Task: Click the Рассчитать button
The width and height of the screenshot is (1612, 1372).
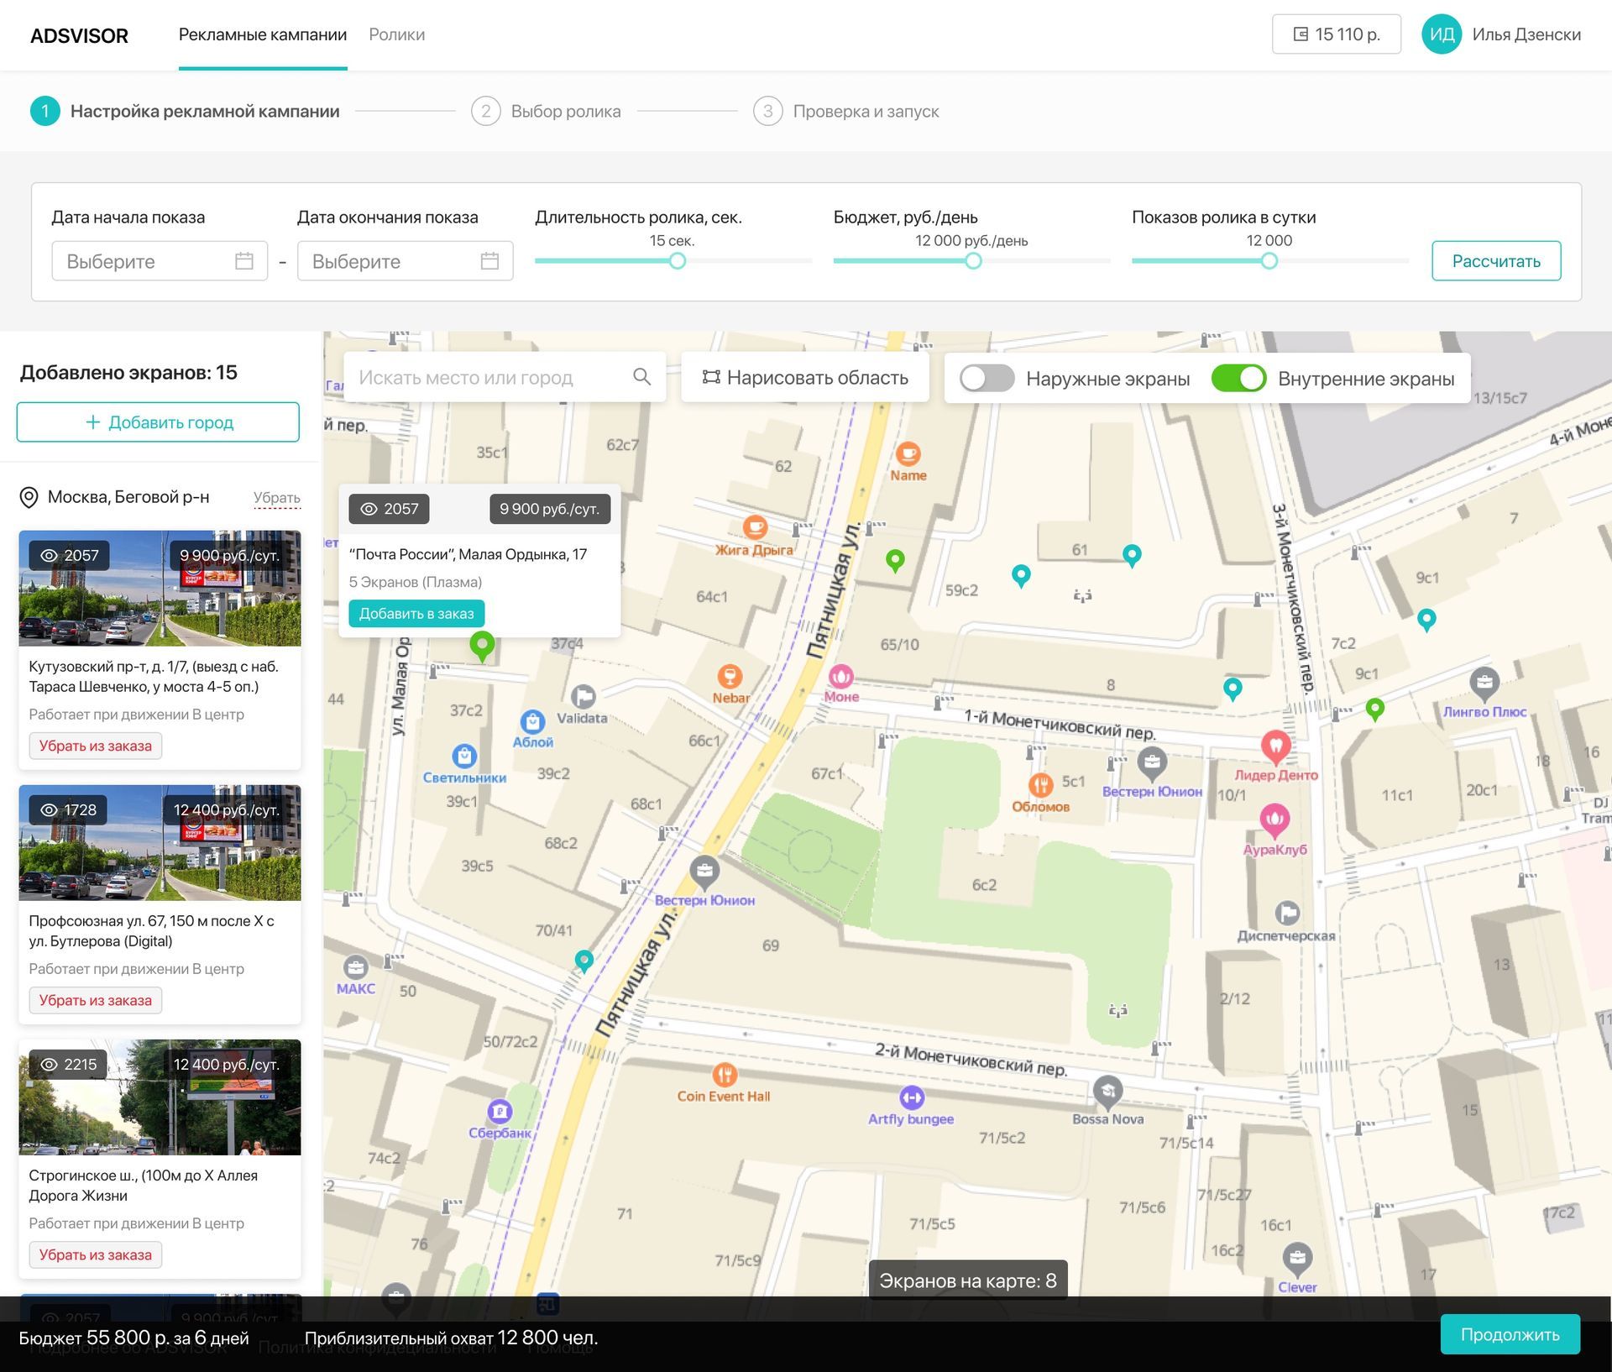Action: (1495, 261)
